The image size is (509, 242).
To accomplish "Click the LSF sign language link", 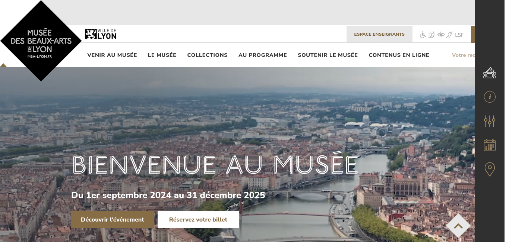I will 459,35.
